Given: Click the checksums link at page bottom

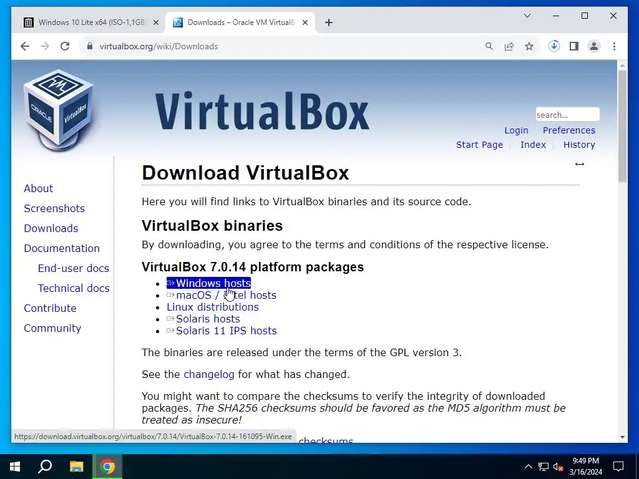Looking at the screenshot, I should (x=326, y=440).
